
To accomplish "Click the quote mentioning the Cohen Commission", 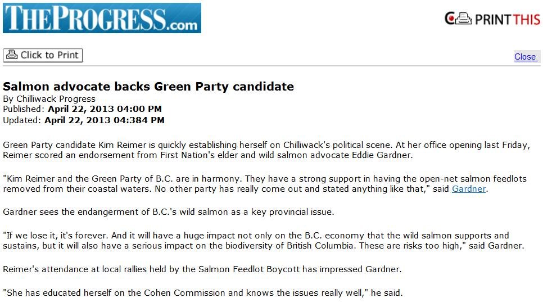I will point(202,293).
